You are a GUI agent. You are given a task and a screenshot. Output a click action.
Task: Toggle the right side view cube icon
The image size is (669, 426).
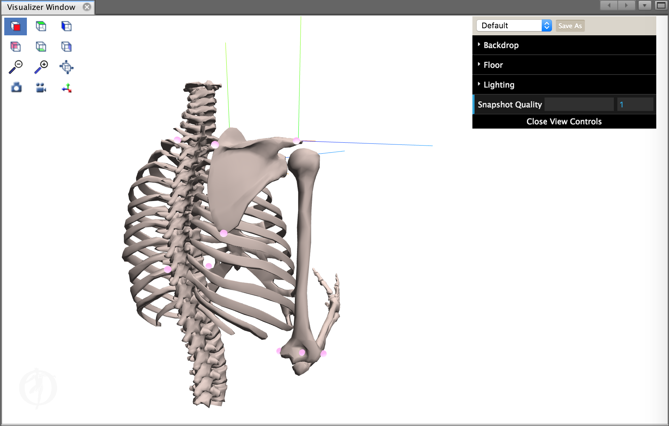pos(66,46)
